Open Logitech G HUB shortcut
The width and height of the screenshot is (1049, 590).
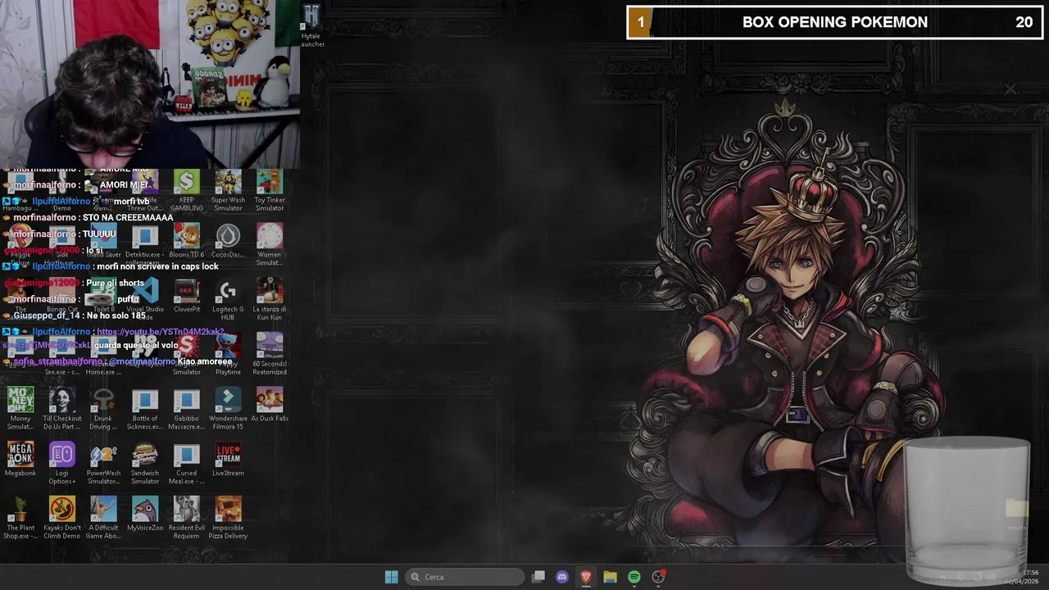228,299
